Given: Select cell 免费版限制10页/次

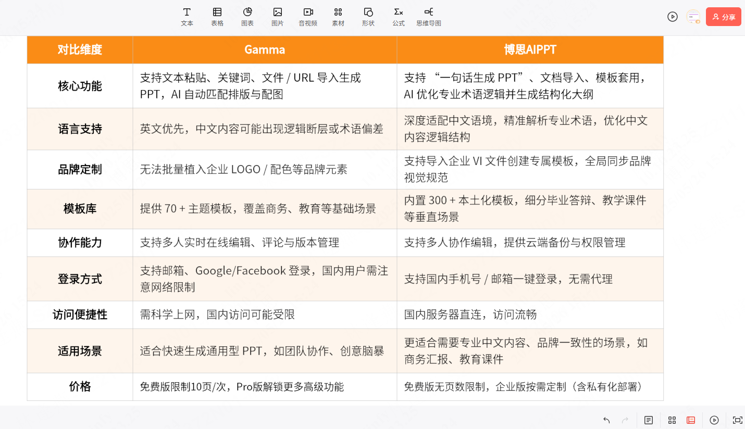Looking at the screenshot, I should click(265, 386).
